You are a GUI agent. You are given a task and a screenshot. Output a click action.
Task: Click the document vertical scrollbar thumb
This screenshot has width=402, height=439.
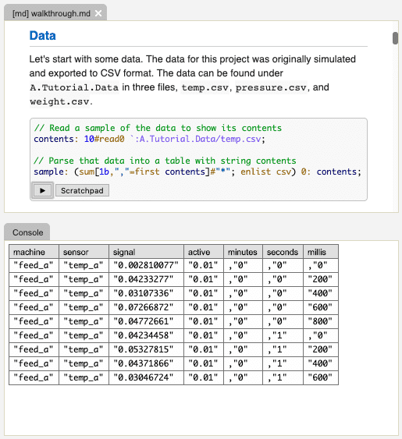(x=395, y=38)
